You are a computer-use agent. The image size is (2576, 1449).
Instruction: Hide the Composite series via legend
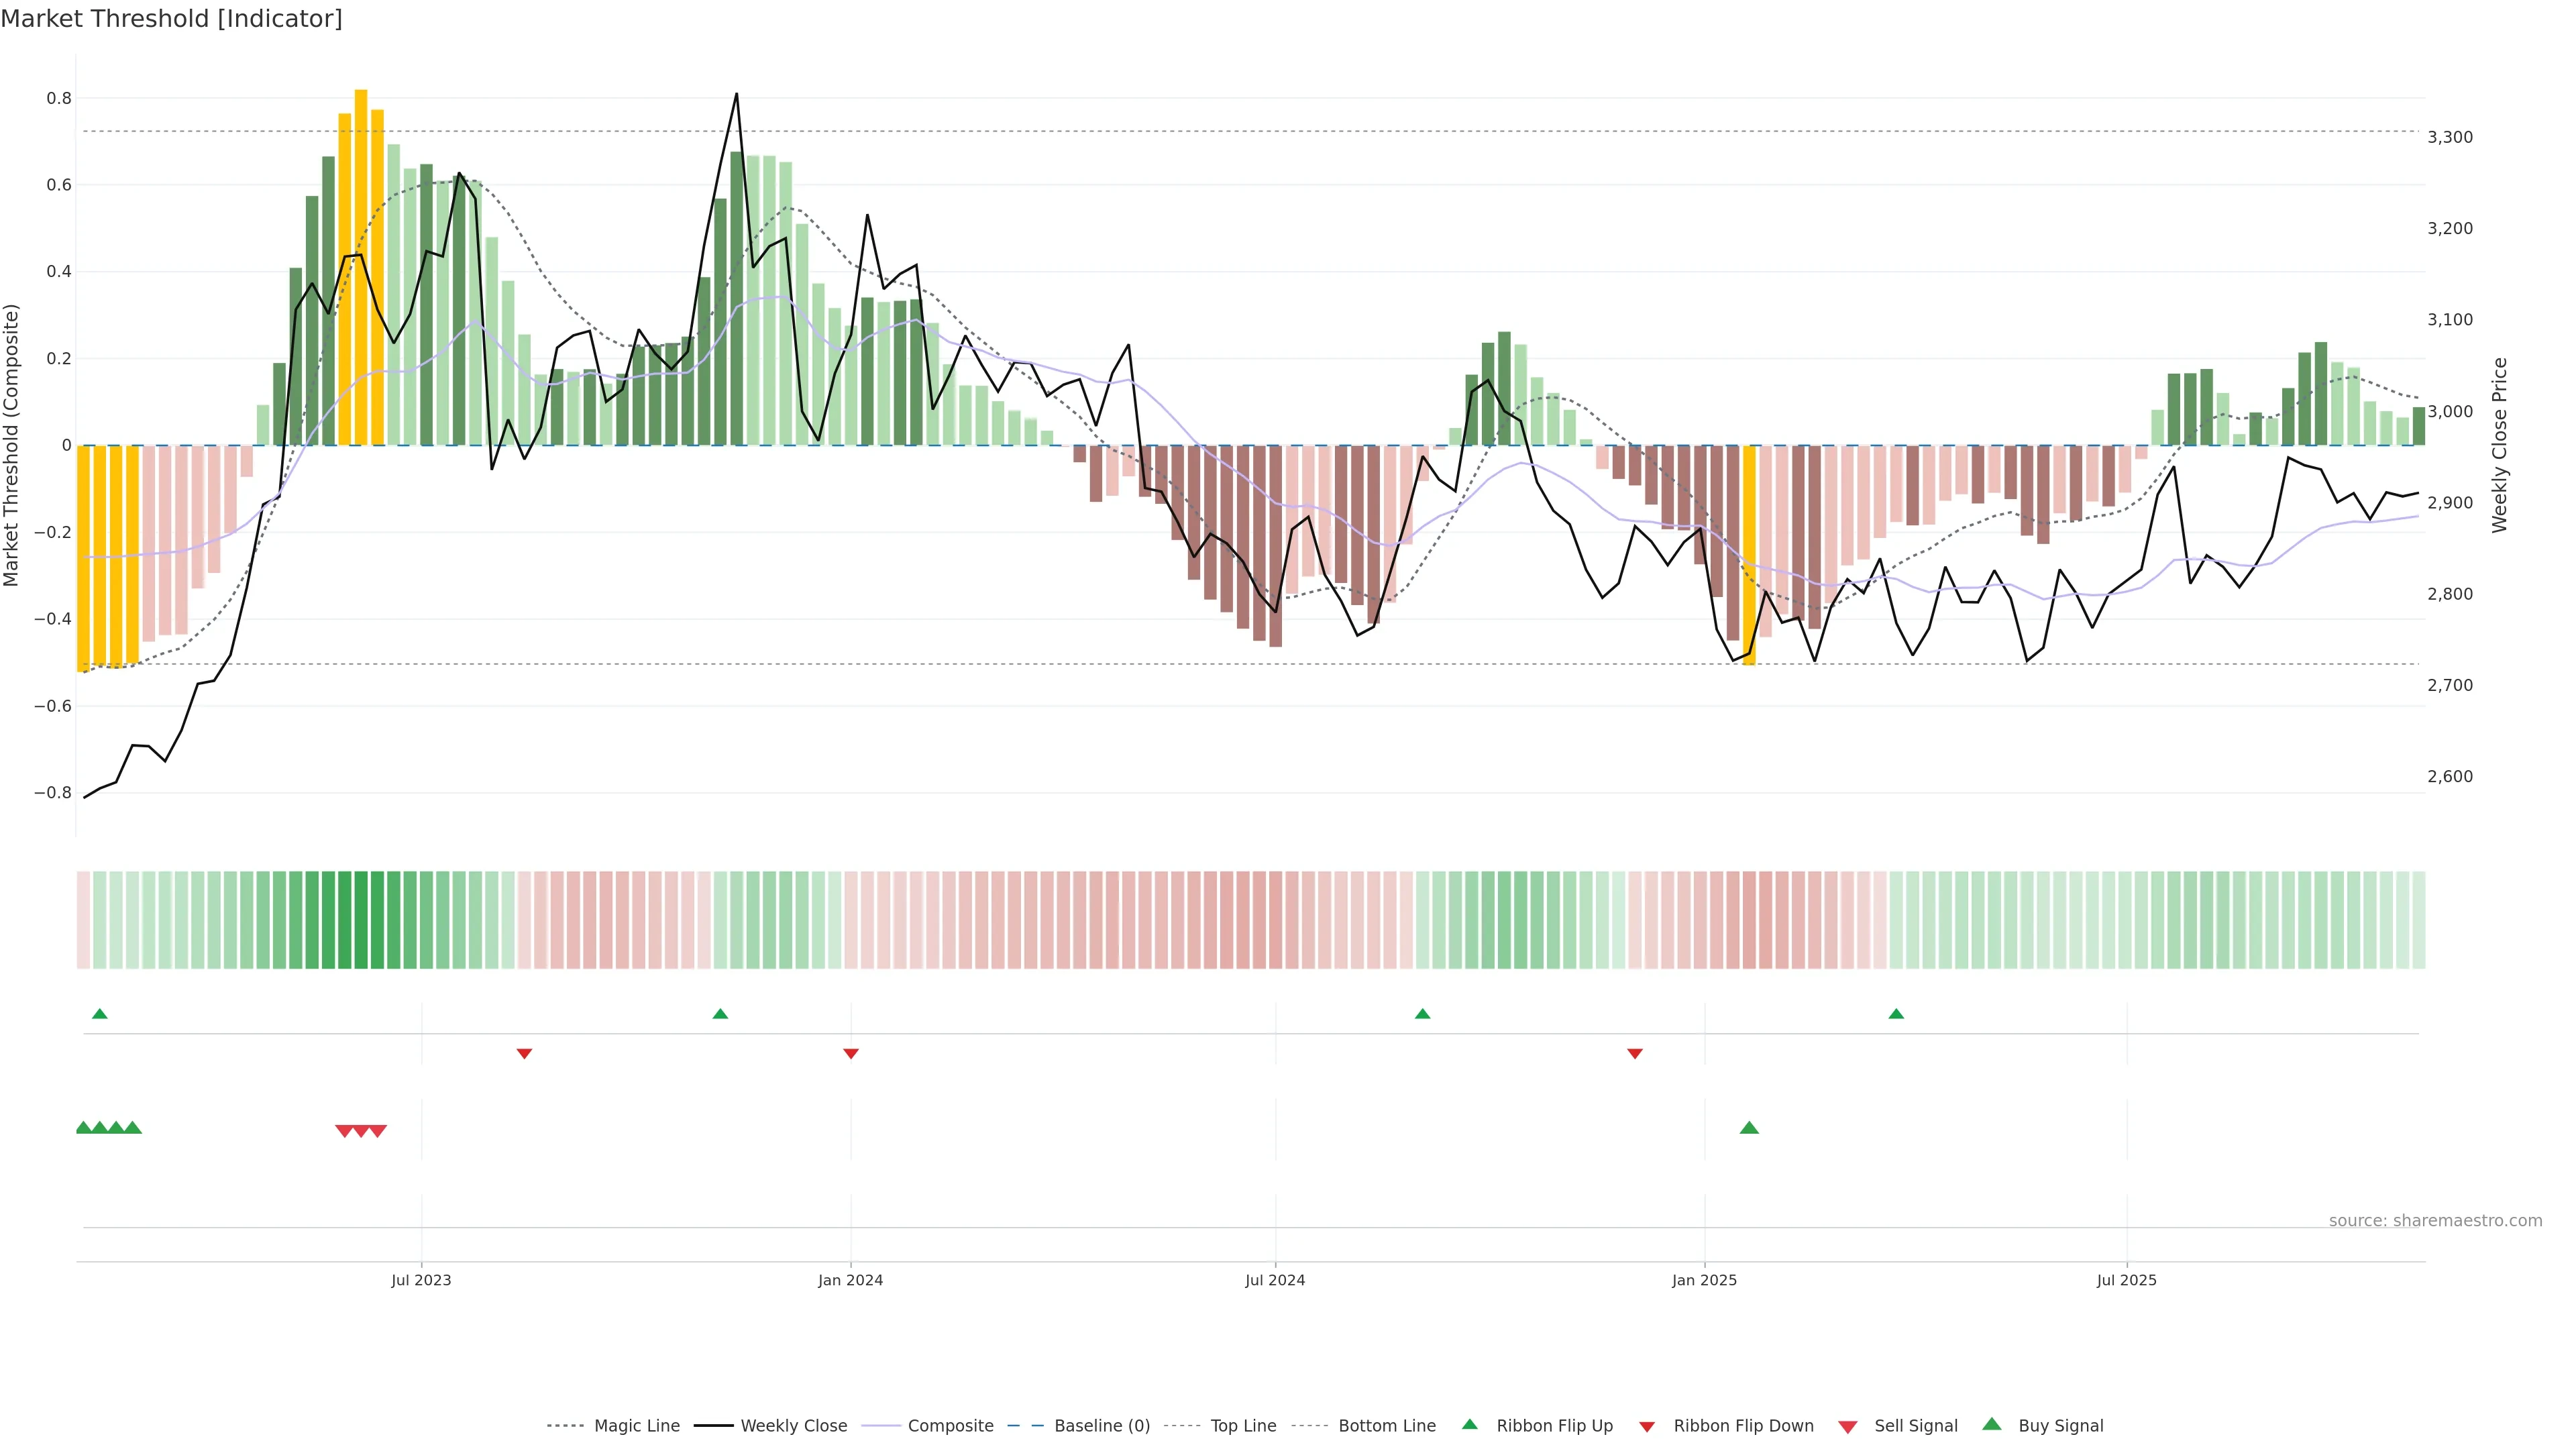coord(950,1426)
